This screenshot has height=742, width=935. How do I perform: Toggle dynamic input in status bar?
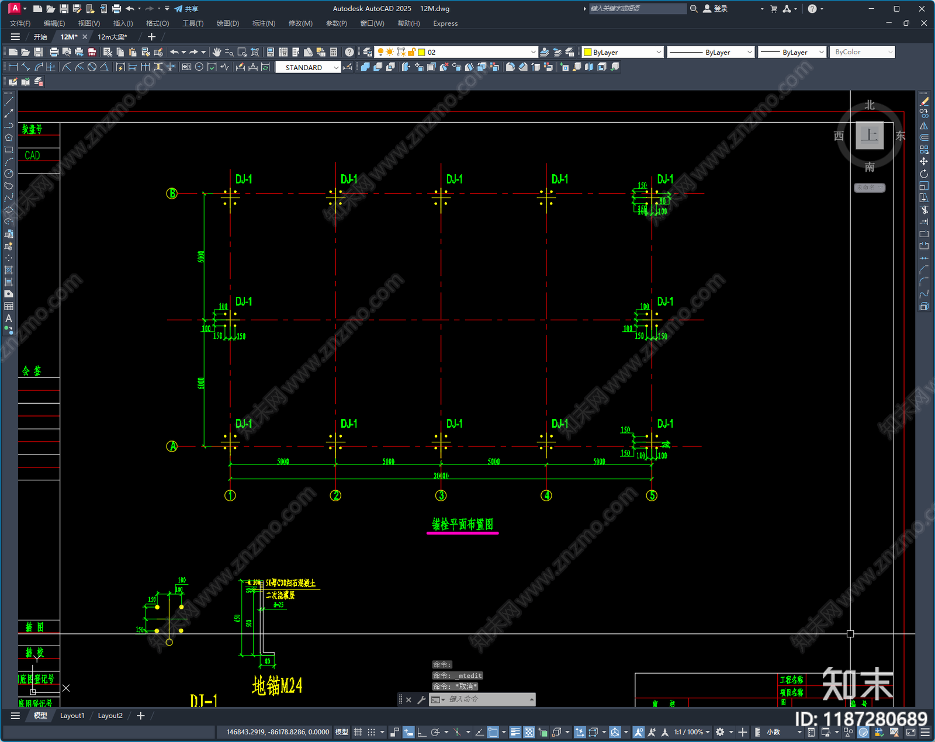pos(408,732)
